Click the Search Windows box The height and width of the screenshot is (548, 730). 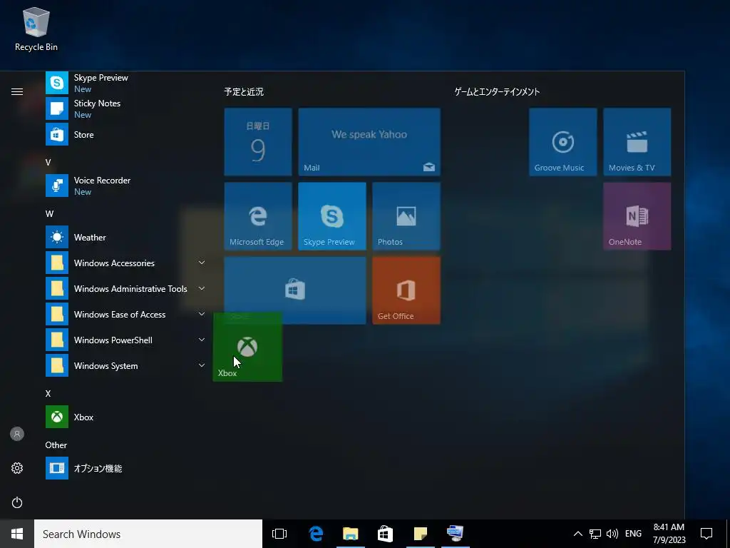pos(148,534)
